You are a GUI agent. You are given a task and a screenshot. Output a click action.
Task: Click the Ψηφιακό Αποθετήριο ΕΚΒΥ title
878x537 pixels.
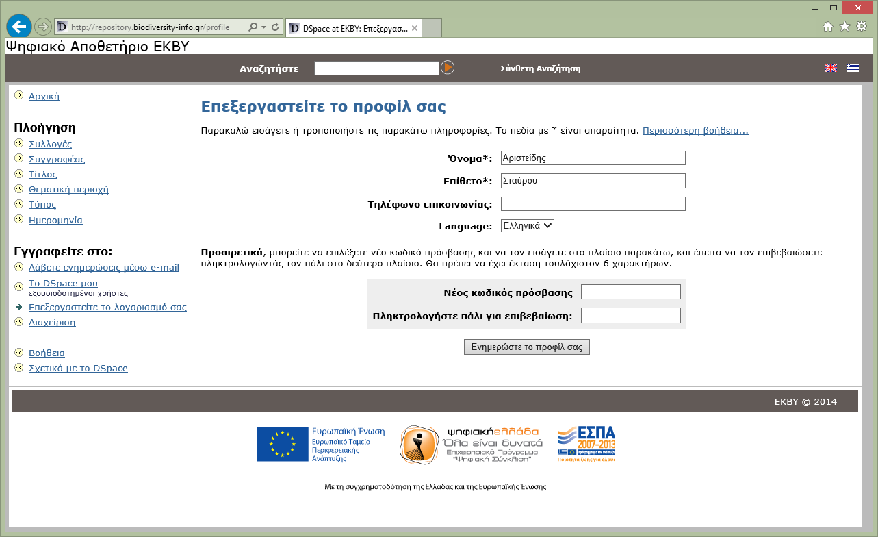97,47
